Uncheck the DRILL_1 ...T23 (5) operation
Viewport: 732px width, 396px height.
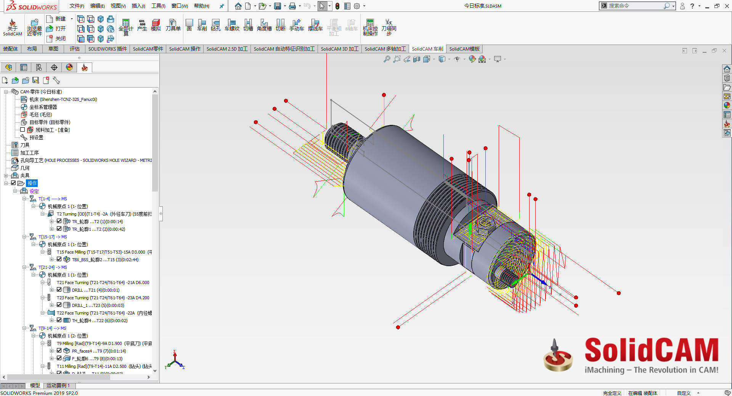pos(59,305)
